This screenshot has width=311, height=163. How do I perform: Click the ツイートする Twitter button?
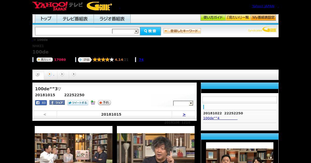click(x=78, y=103)
